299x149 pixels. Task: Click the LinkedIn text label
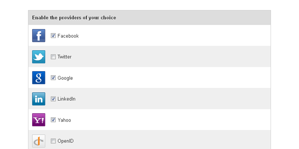click(67, 99)
